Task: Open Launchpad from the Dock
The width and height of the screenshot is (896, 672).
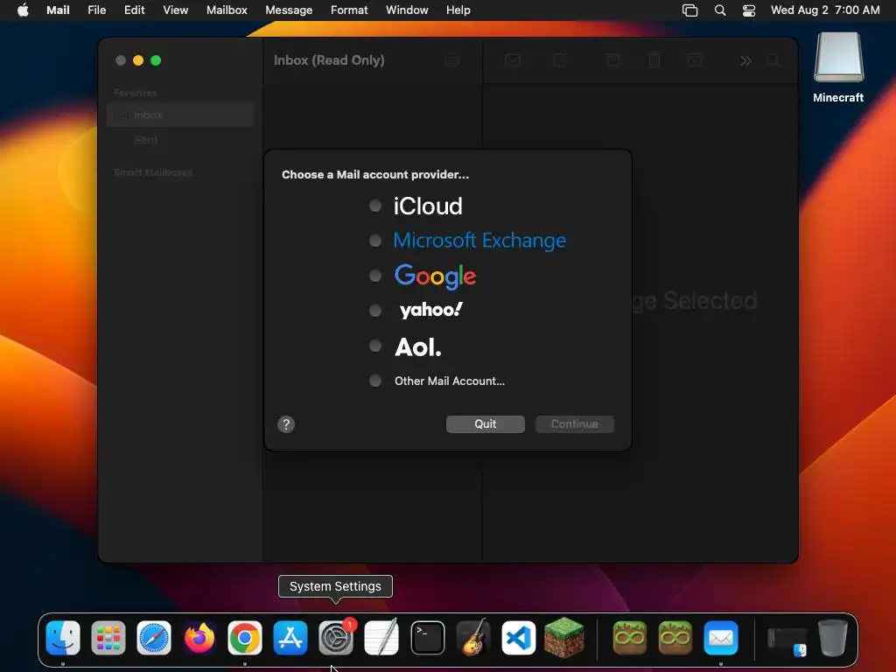Action: [x=108, y=637]
